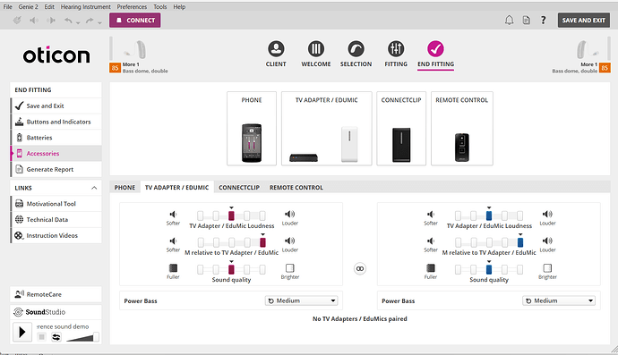
Task: Collapse the Links section
Action: (x=94, y=188)
